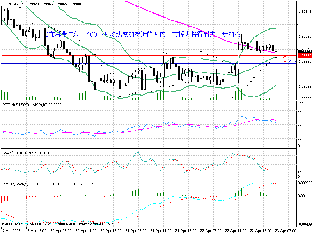Click the 50 level on RSI scale

299,124
